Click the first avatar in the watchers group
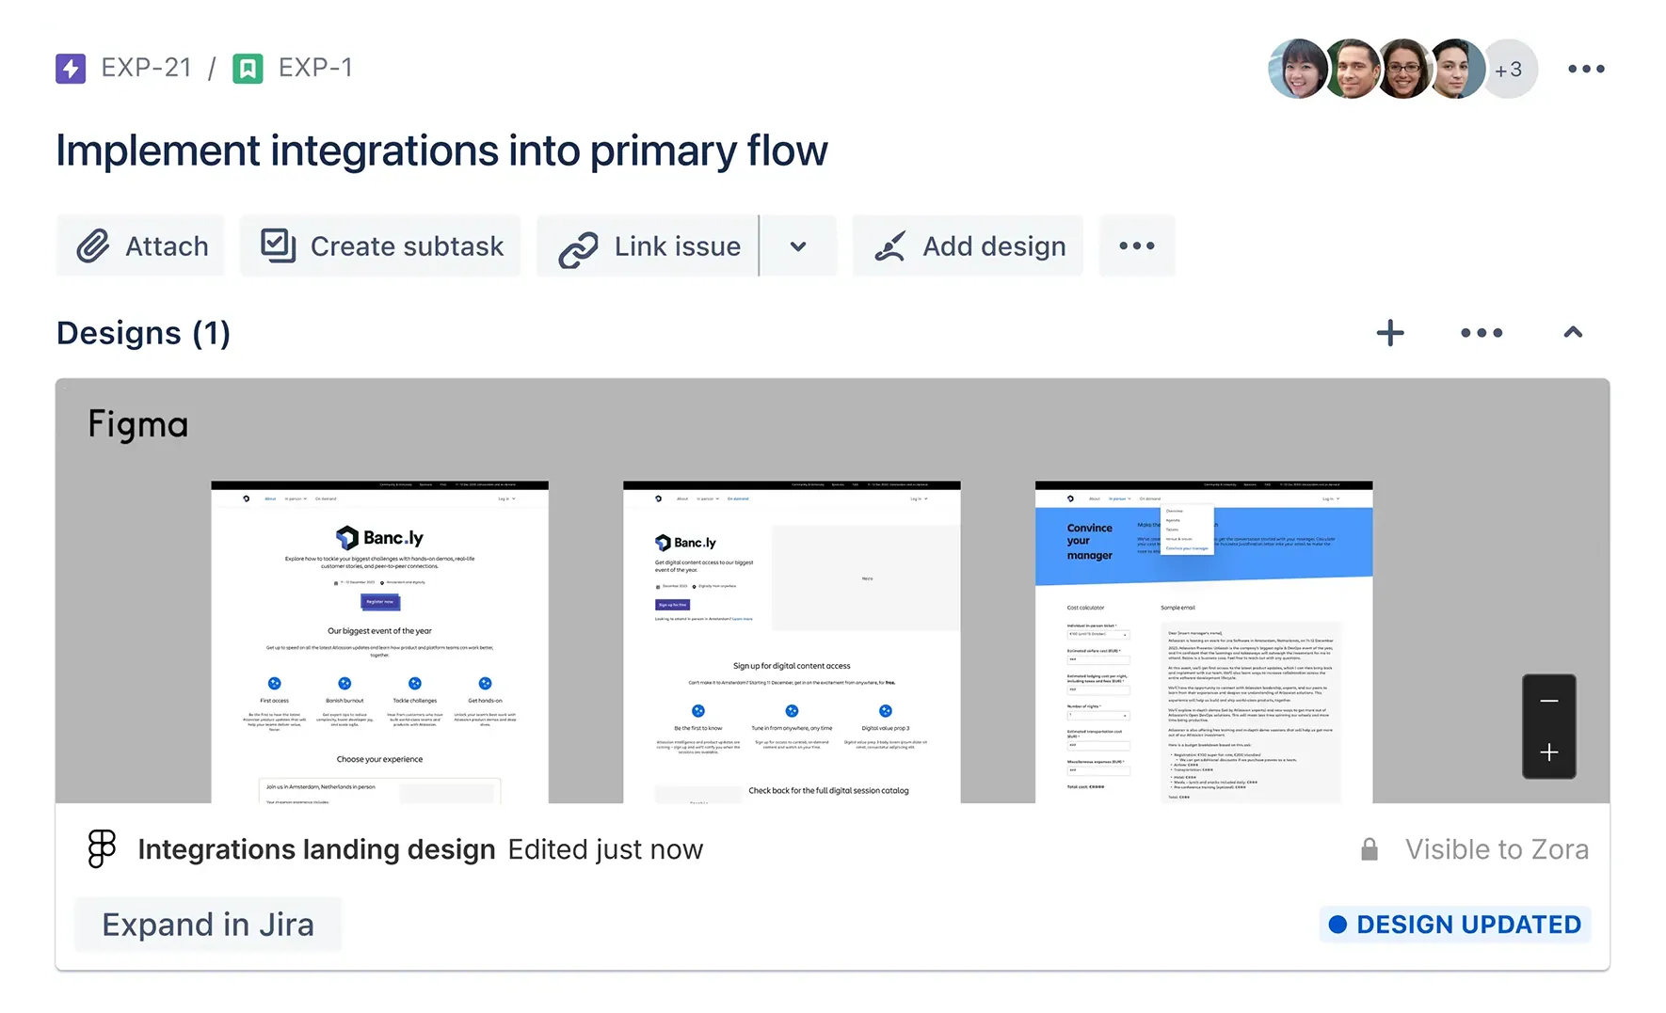The height and width of the screenshot is (1013, 1666). pos(1298,70)
